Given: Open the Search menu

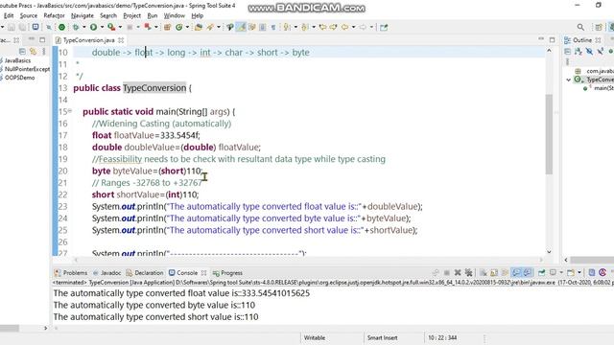Looking at the screenshot, I should point(108,15).
